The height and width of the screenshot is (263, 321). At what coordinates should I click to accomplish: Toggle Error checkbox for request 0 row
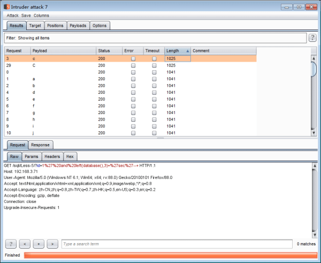pos(133,72)
